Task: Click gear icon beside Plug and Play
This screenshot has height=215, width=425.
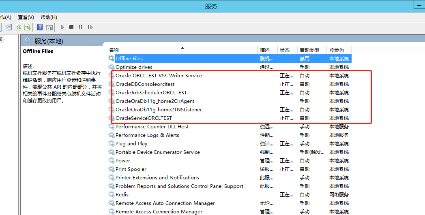Action: (x=111, y=143)
